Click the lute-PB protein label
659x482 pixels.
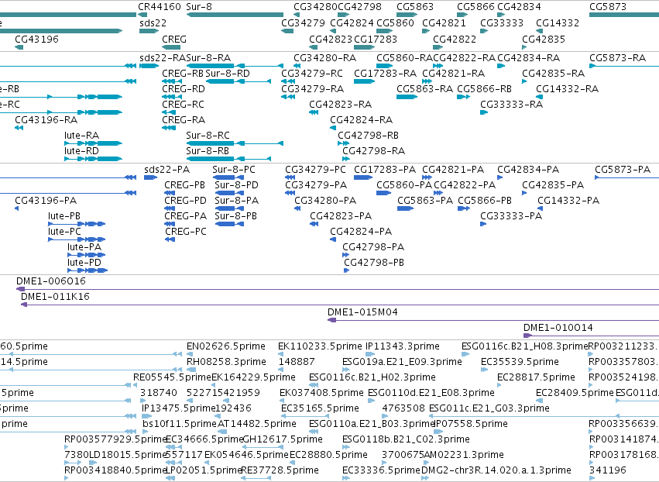[x=63, y=216]
